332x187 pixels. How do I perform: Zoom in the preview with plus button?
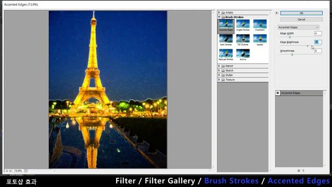coord(10,171)
